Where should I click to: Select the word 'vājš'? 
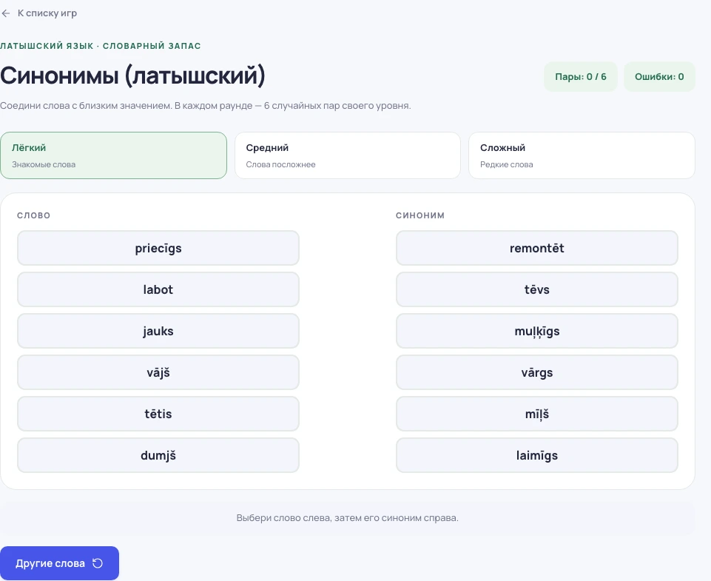click(158, 372)
